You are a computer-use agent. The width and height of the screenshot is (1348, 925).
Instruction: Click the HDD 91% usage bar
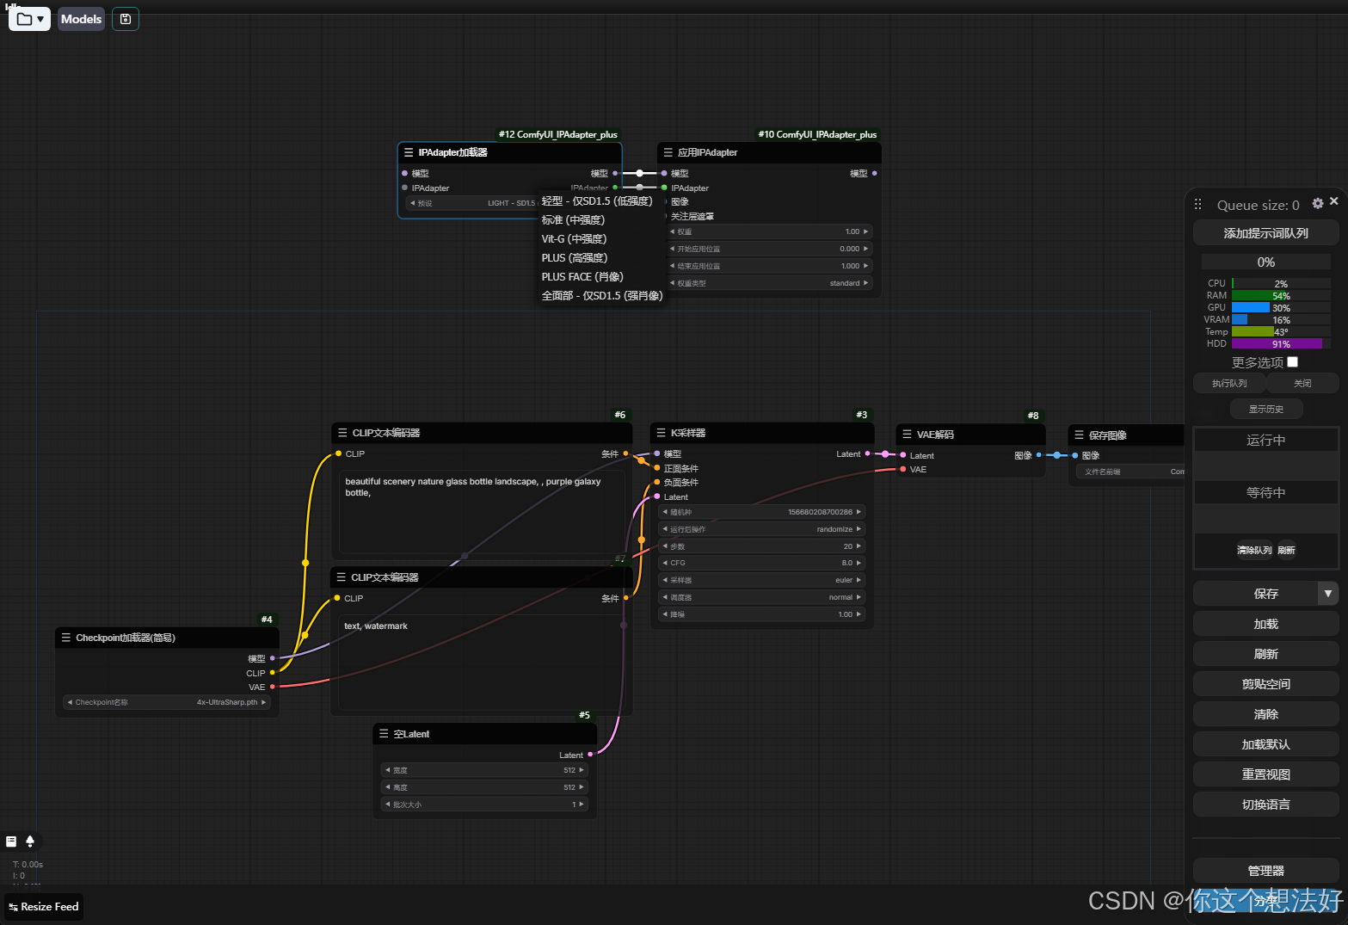pyautogui.click(x=1281, y=343)
